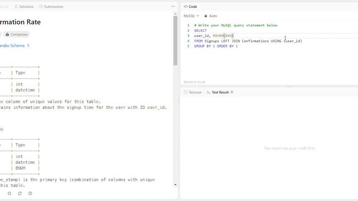The width and height of the screenshot is (358, 201).
Task: Place cursor after ROUND(AVG) on line 3
Action: pos(234,36)
